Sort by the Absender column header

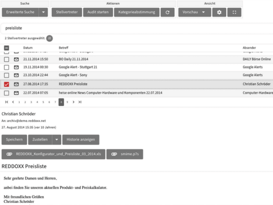[249, 48]
